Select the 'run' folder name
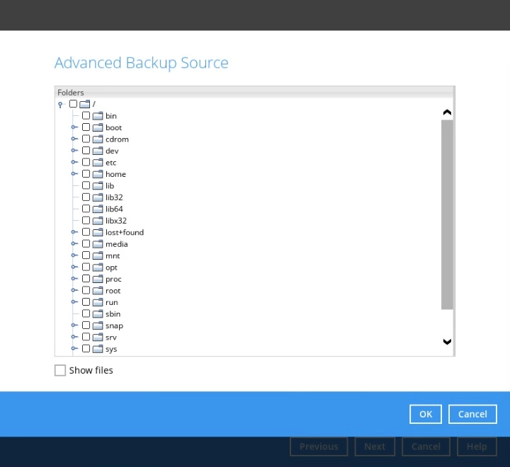This screenshot has width=510, height=467. pos(112,303)
